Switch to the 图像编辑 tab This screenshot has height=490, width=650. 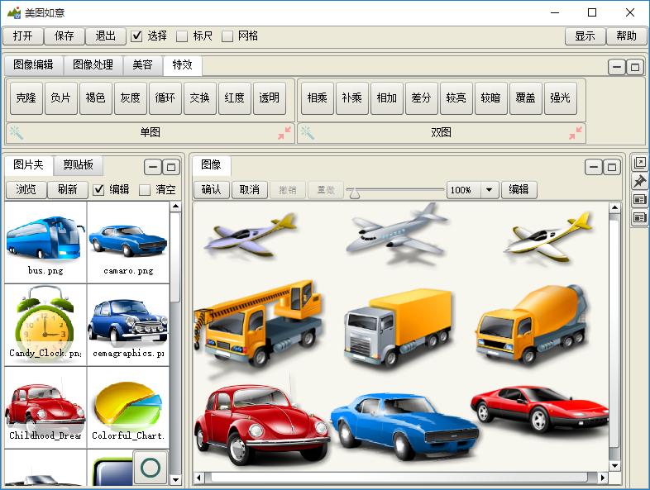[x=34, y=65]
